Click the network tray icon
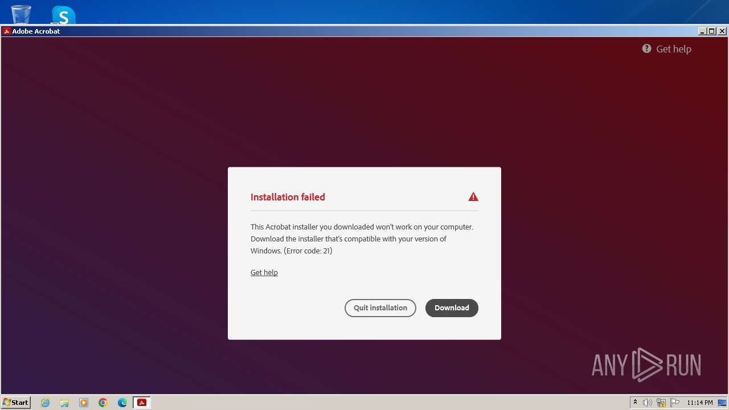The image size is (729, 410). [661, 403]
